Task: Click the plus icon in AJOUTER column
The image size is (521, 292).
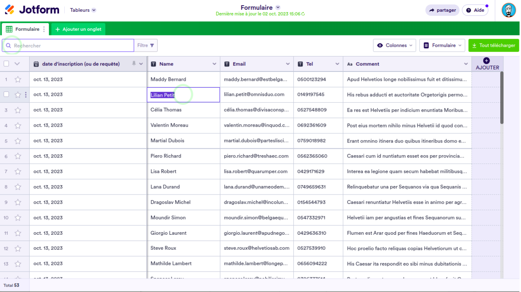Action: (486, 61)
